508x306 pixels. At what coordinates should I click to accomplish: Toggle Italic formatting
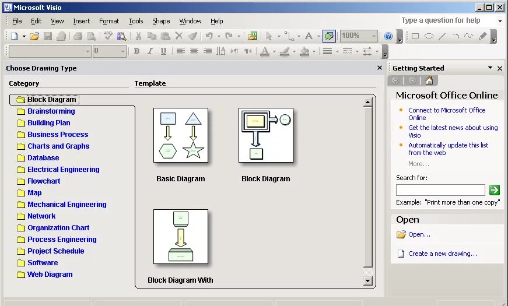point(150,51)
